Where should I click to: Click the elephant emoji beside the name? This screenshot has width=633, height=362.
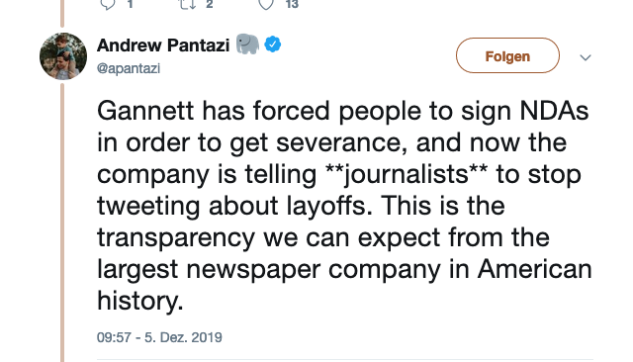tap(247, 44)
